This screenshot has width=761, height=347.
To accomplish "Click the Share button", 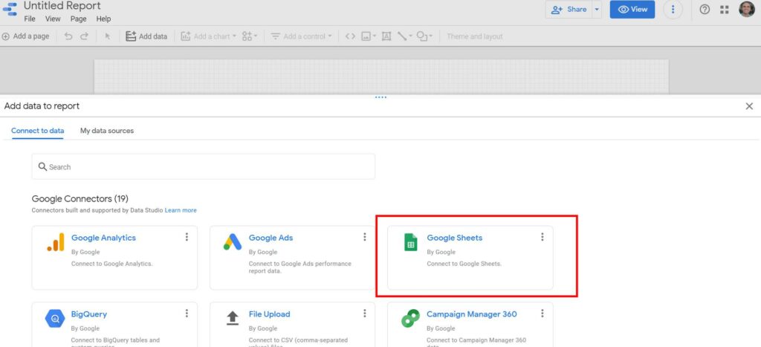I will tap(569, 9).
